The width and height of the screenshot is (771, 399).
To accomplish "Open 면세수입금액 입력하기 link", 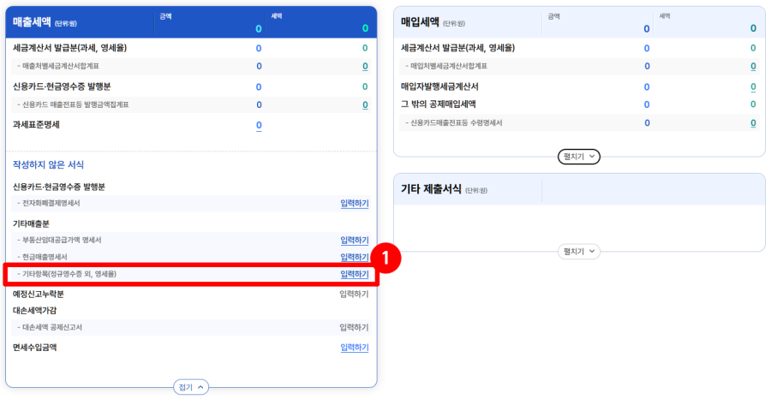I will coord(354,347).
